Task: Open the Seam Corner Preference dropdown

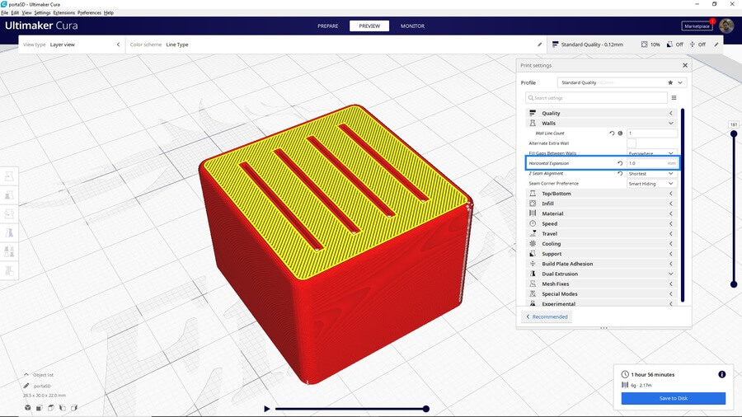Action: pos(651,184)
